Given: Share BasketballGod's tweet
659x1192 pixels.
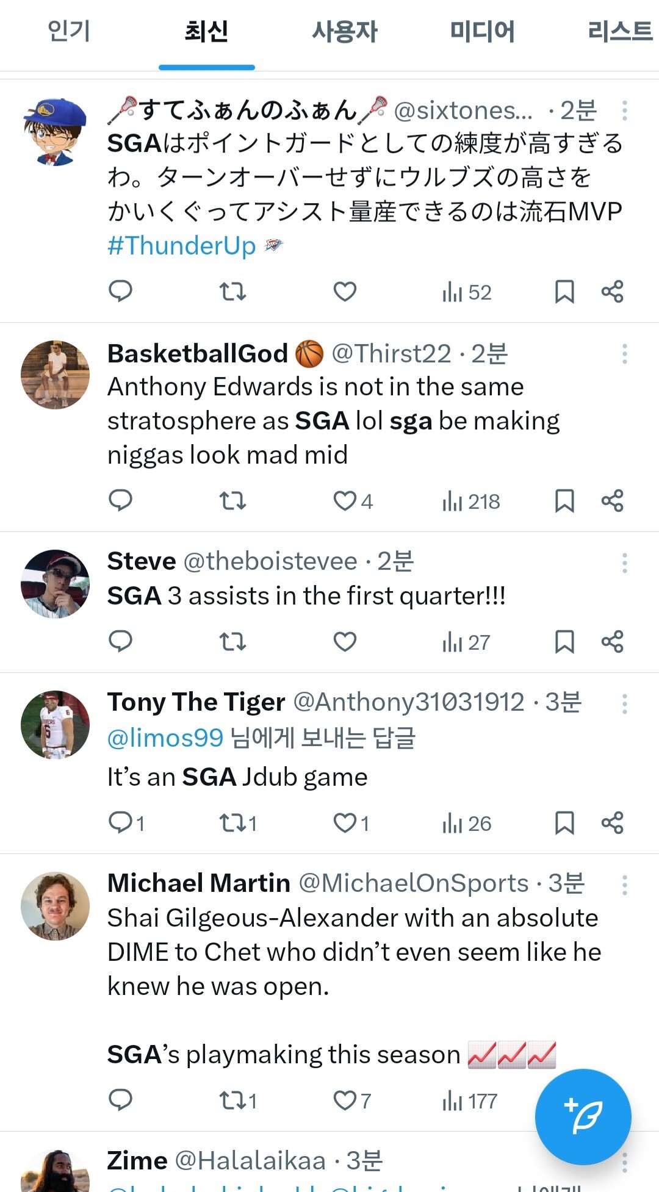Looking at the screenshot, I should 612,501.
